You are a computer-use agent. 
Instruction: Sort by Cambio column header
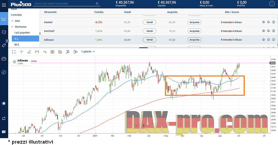[99, 12]
